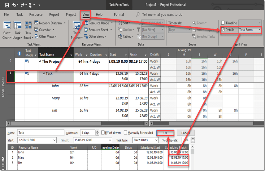
Task: Open the Task Form details dropdown
Action: click(259, 30)
